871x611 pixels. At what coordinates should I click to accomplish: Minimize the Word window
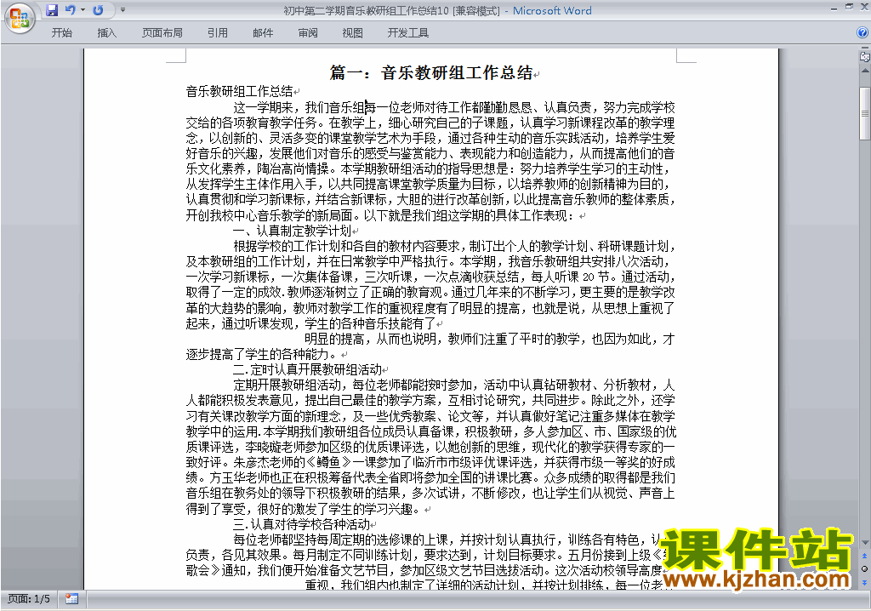coord(834,9)
